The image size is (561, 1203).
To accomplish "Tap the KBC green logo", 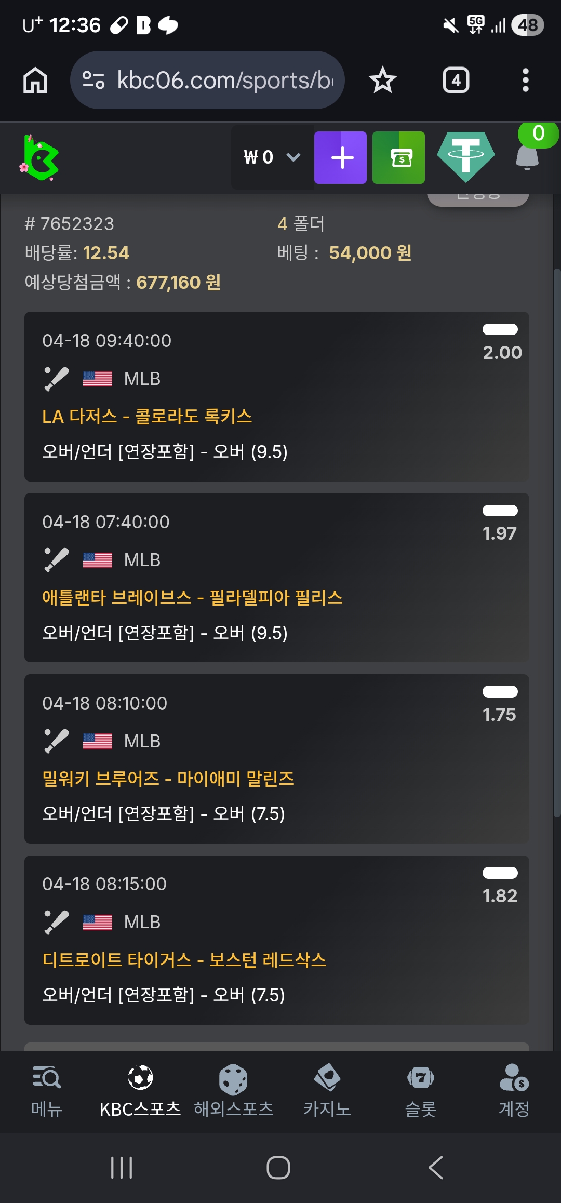I will click(x=39, y=157).
